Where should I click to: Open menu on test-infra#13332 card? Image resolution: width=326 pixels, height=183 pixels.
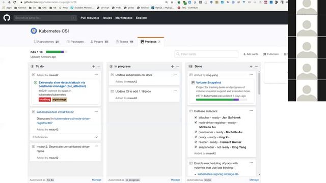(x=96, y=111)
